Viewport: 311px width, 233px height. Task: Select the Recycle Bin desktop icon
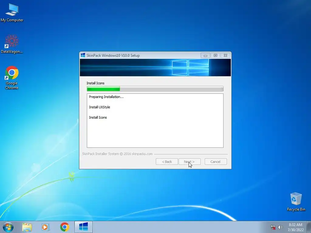coord(296,202)
